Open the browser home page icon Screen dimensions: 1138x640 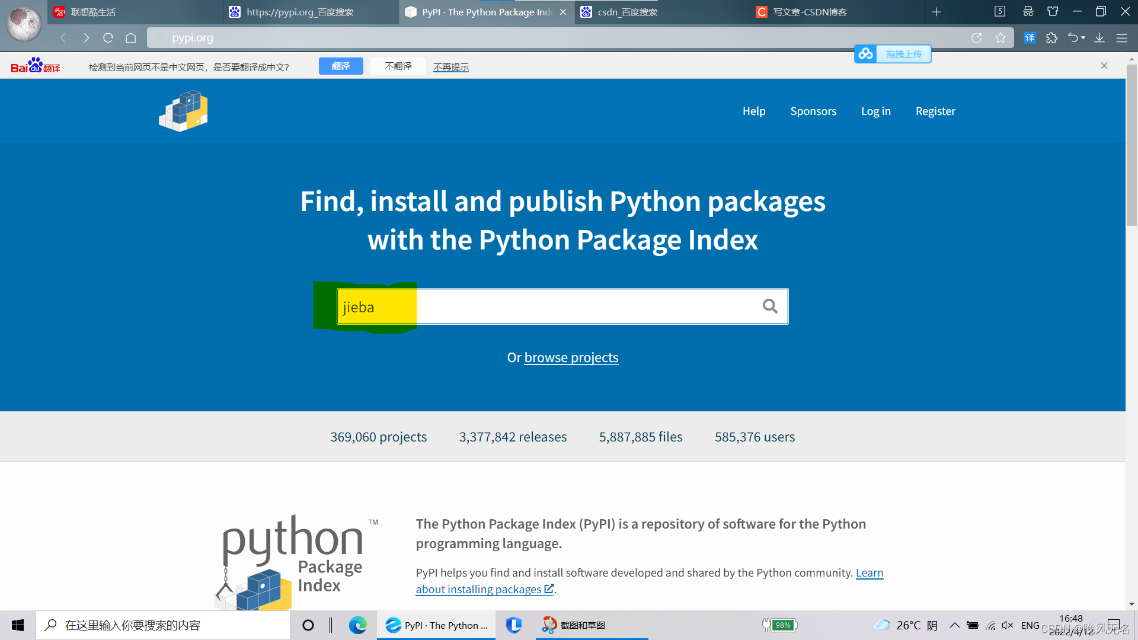131,38
